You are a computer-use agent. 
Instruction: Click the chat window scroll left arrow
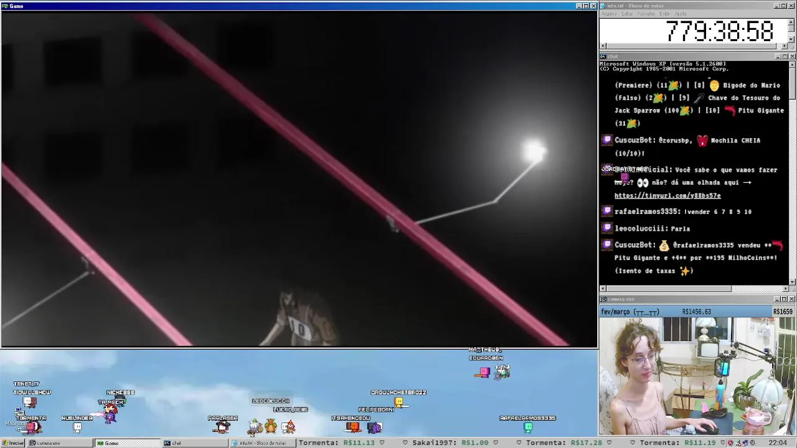[603, 289]
